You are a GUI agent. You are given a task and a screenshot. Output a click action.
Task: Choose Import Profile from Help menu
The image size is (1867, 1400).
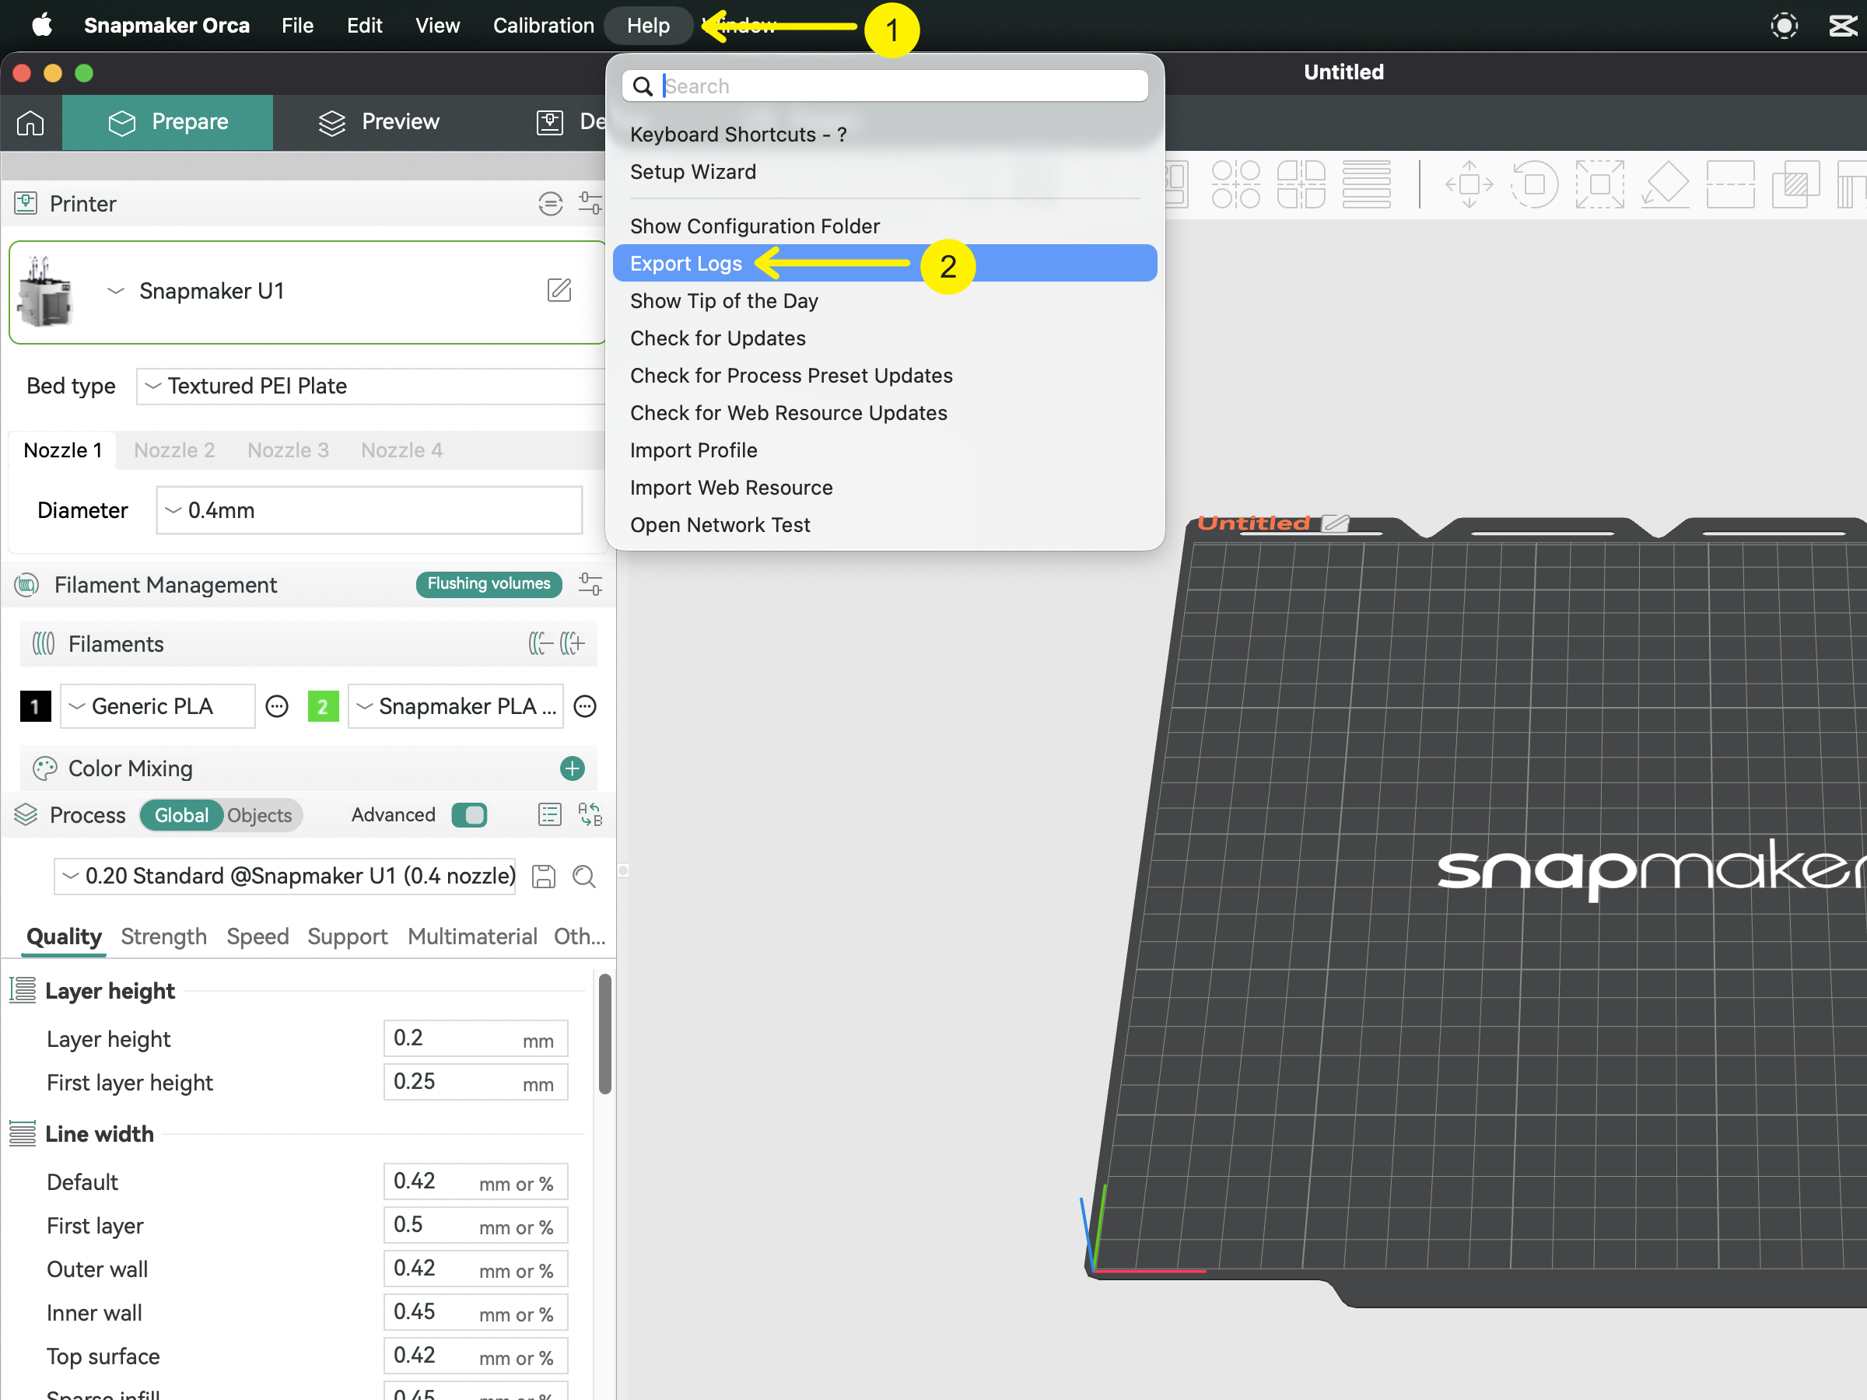884,450
